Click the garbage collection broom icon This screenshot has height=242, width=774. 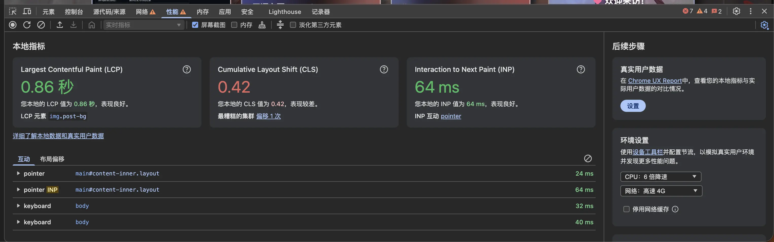pyautogui.click(x=262, y=25)
